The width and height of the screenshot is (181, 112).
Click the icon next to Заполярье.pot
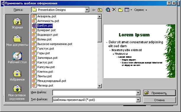pyautogui.click(x=34, y=58)
